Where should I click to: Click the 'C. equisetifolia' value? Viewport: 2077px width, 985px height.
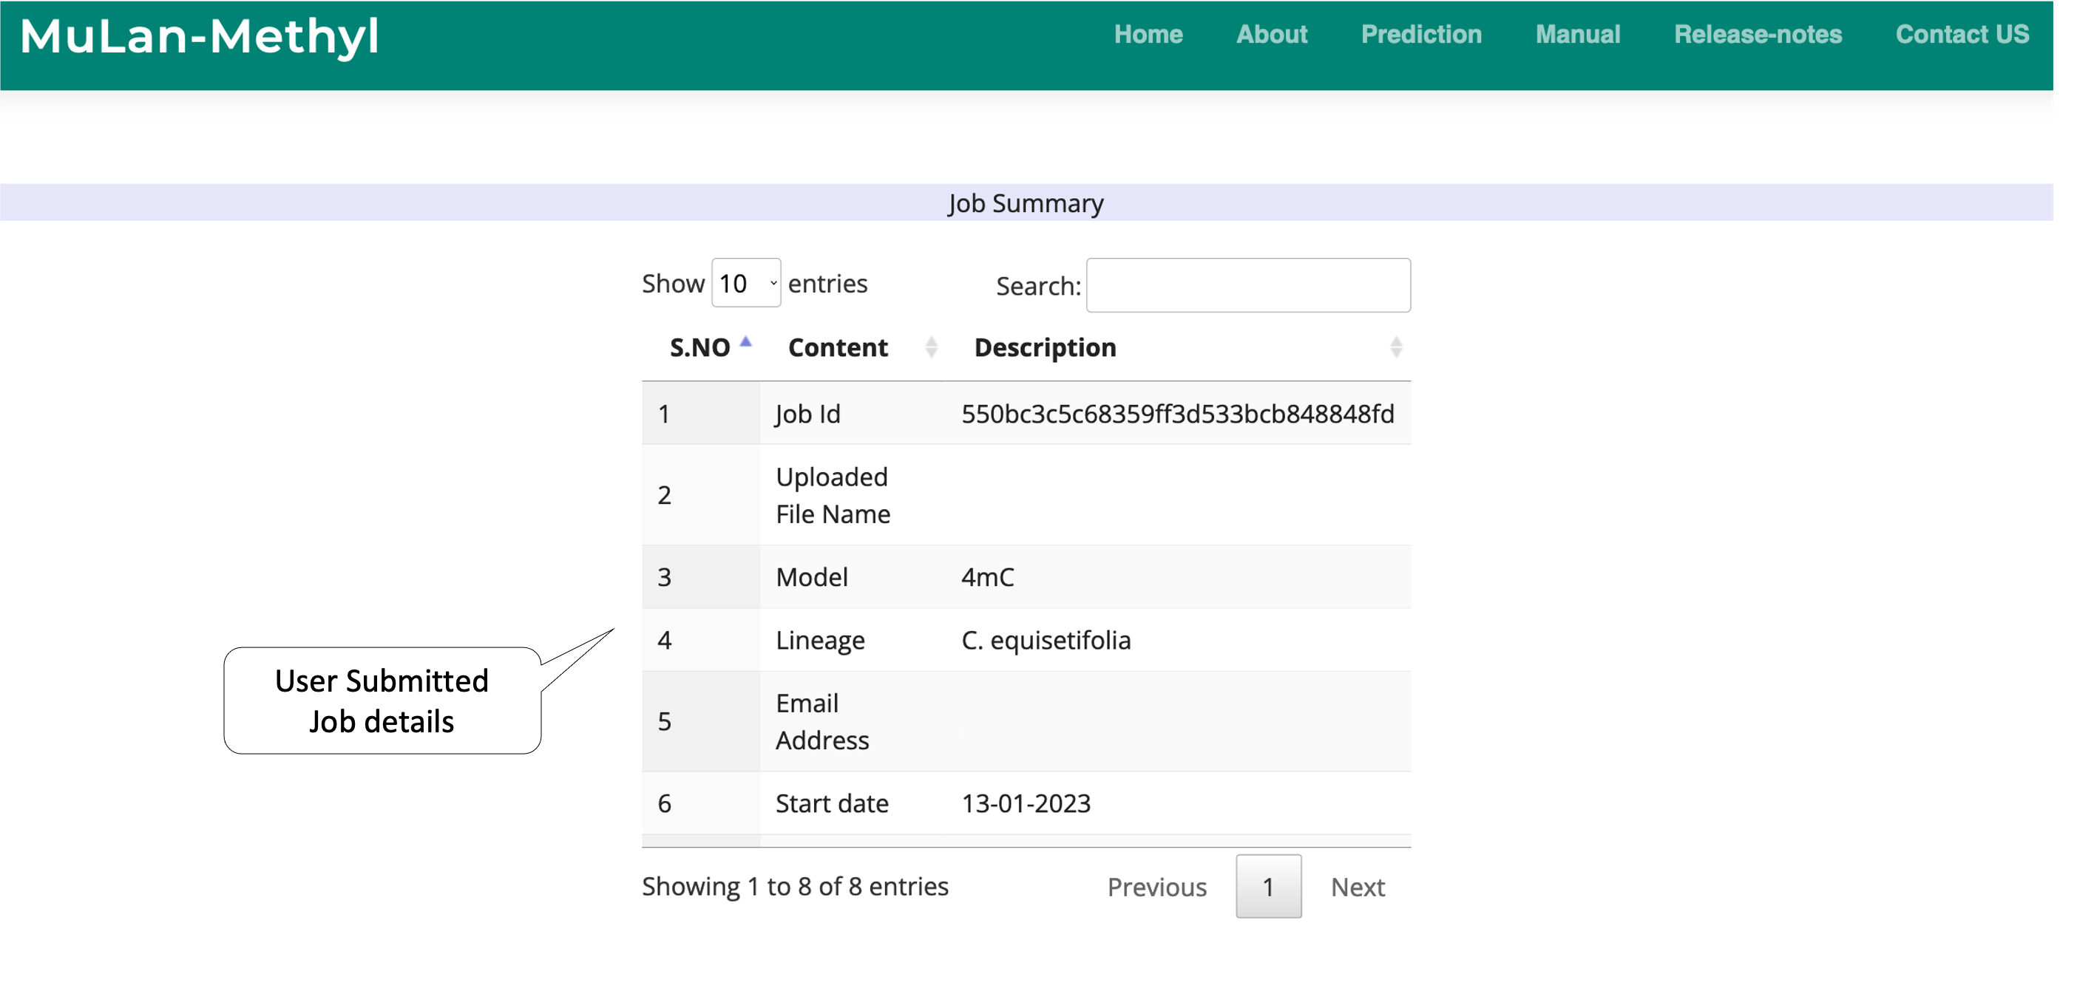pyautogui.click(x=1046, y=640)
